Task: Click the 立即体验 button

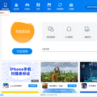Action: click(33, 86)
